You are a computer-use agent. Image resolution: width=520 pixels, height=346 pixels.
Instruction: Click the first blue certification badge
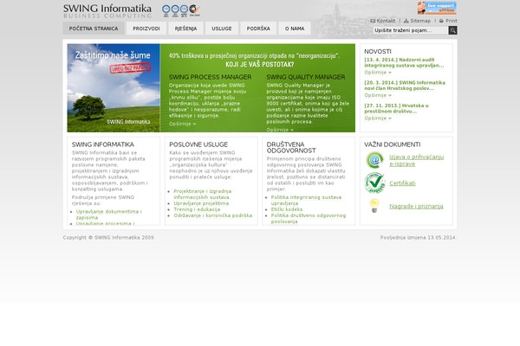166,10
